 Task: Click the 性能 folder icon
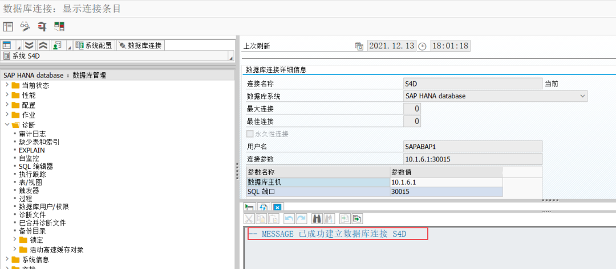pos(16,95)
